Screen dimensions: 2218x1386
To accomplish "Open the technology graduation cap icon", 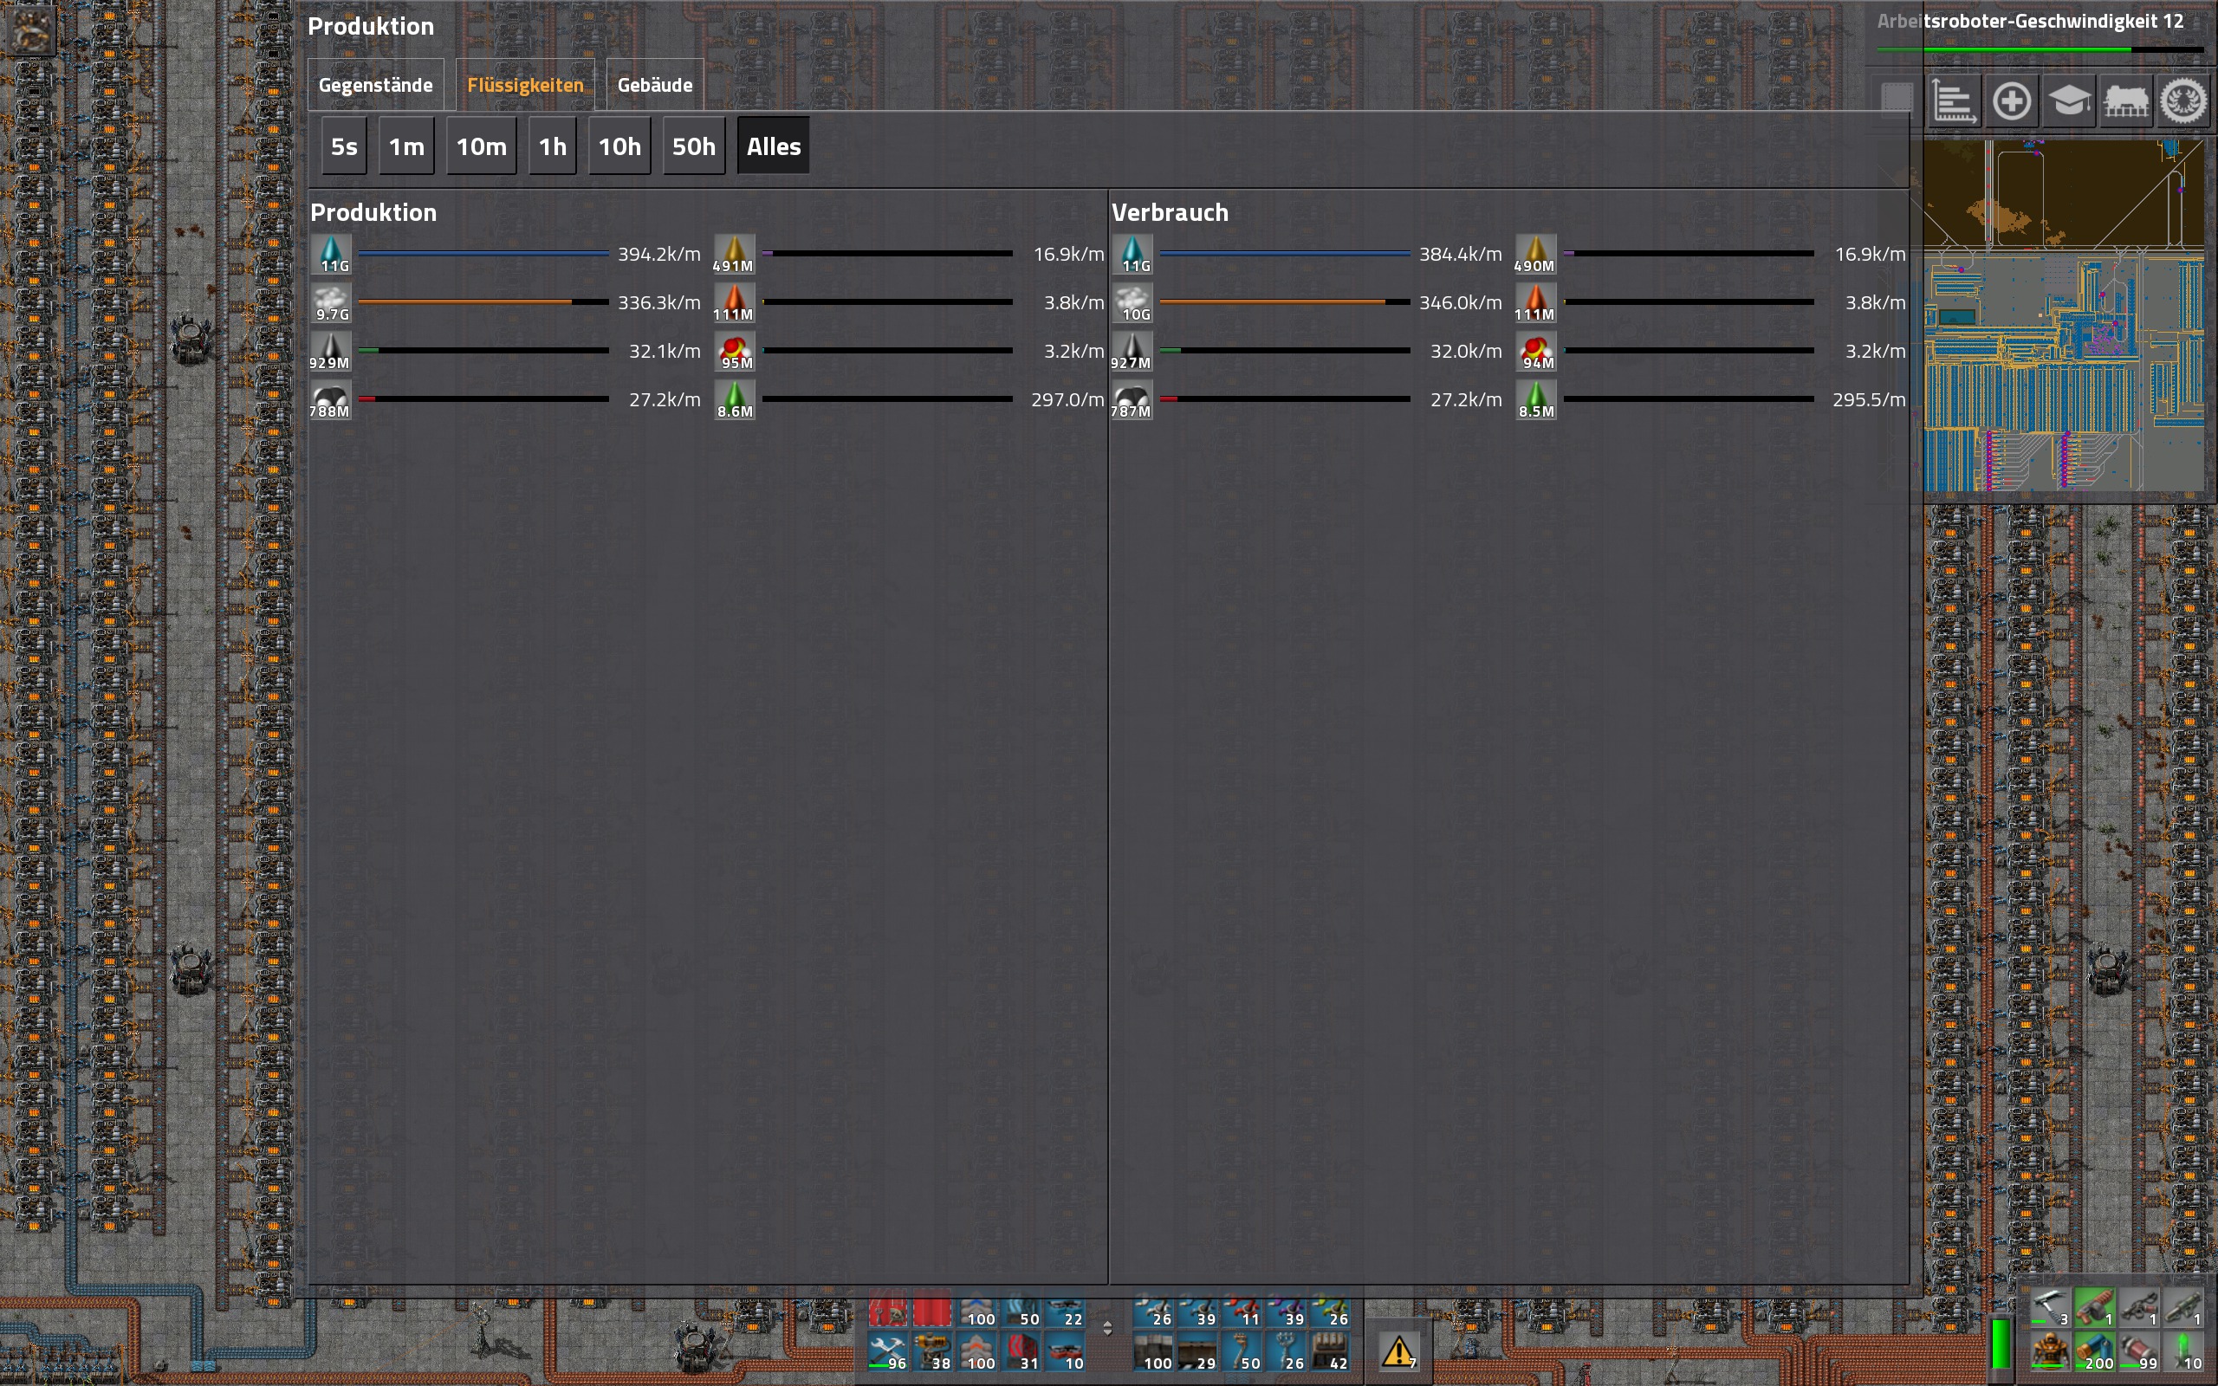I will [2070, 100].
